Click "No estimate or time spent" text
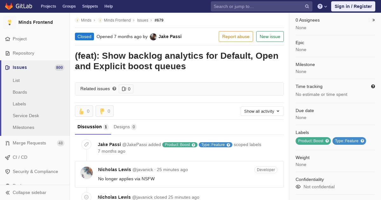 pos(321,94)
